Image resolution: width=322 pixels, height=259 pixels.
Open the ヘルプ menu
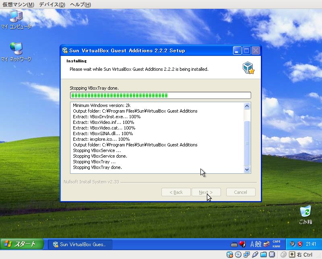click(80, 4)
